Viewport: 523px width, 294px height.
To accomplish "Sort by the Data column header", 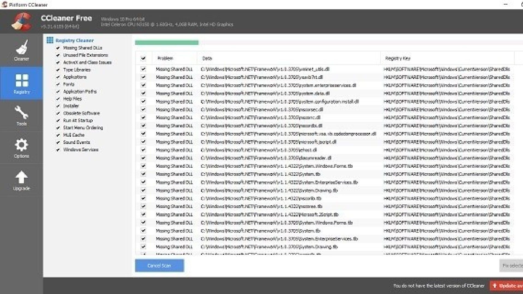I will [288, 58].
